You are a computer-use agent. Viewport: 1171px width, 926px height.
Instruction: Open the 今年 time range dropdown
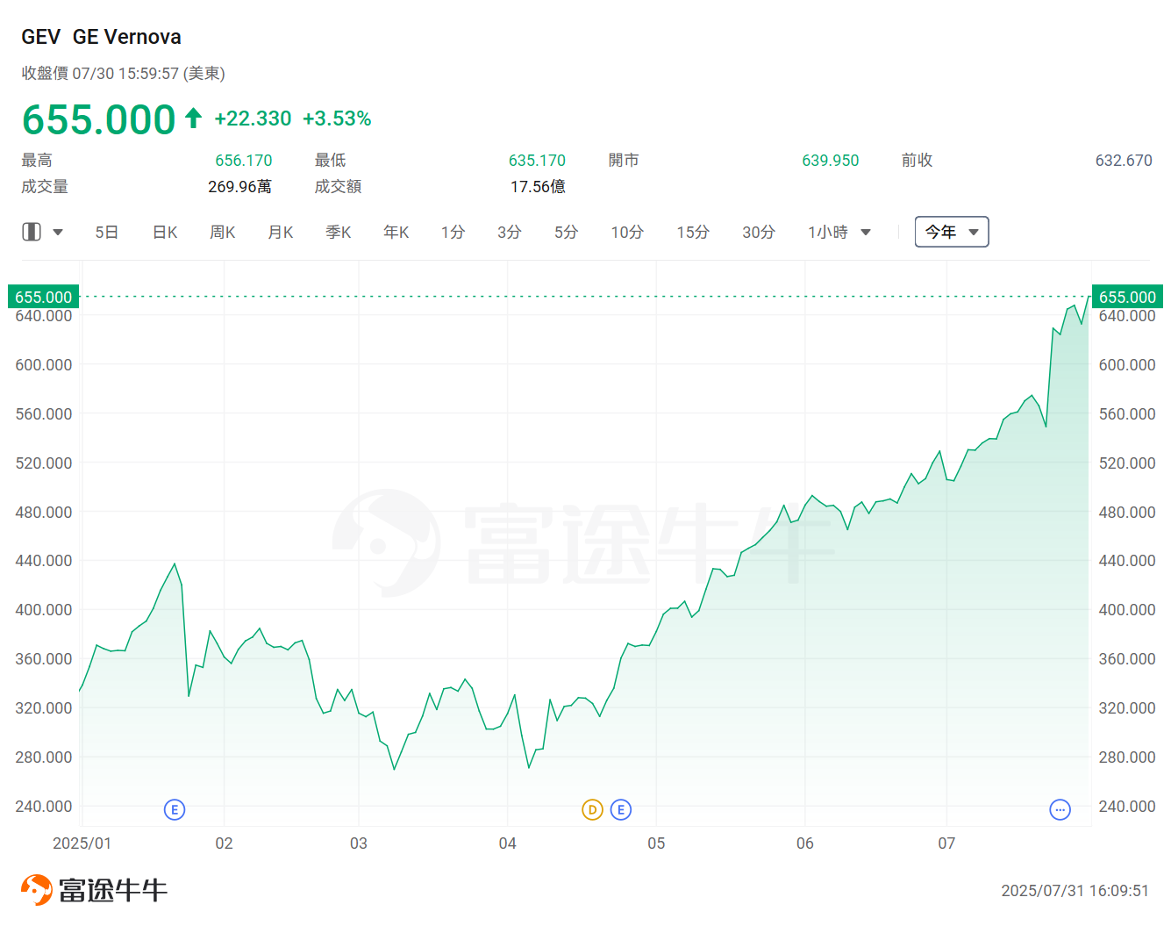951,232
